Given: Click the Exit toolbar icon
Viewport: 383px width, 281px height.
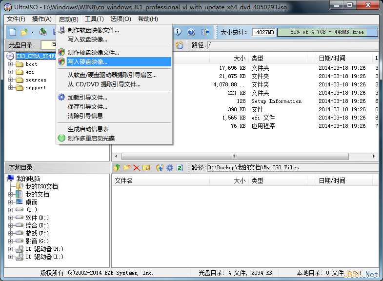Looking at the screenshot, I should tap(205, 32).
